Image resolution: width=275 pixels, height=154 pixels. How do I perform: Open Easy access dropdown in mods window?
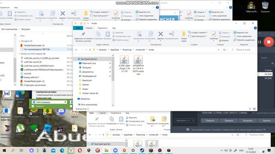197,36
